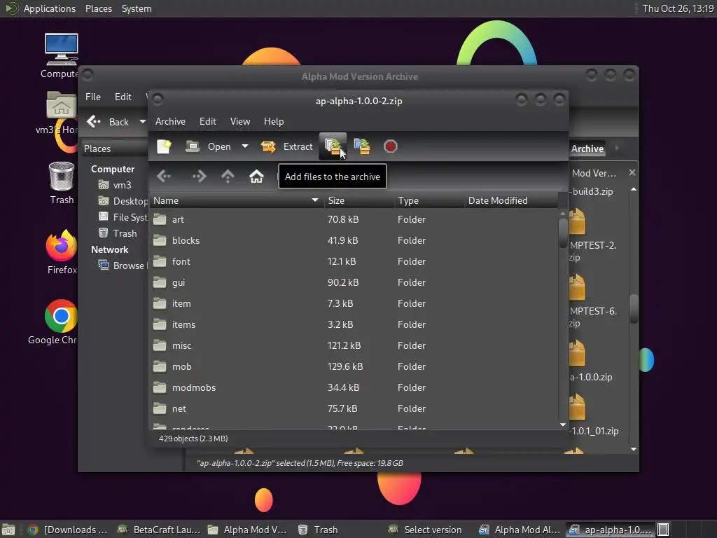Select Browse Network in the sidebar

coord(123,265)
